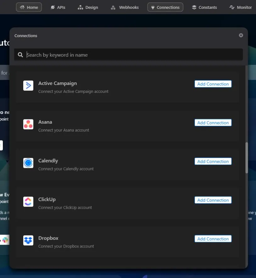Add a connection for Dropbox

coord(213,239)
